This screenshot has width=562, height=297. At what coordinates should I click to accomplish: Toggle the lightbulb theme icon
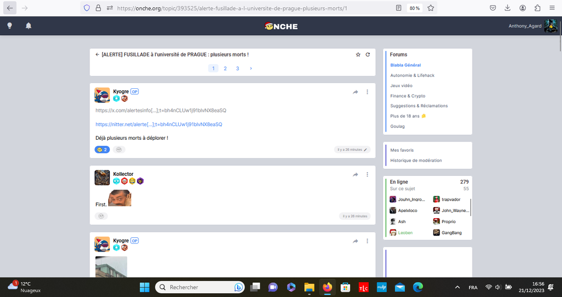(9, 26)
